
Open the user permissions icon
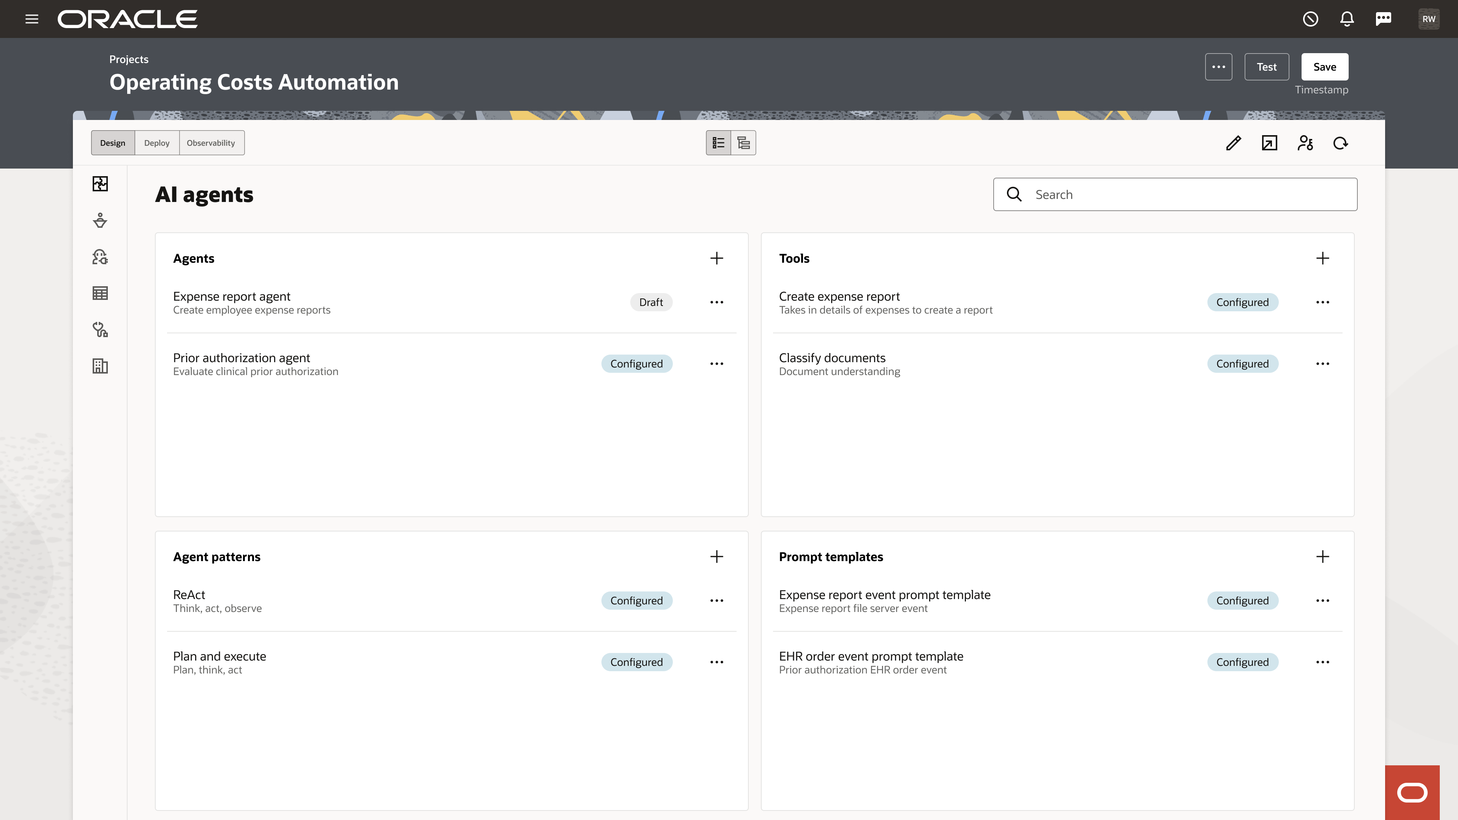point(1305,143)
